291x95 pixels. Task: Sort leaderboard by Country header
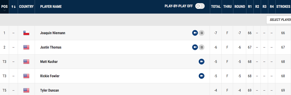tap(26, 7)
